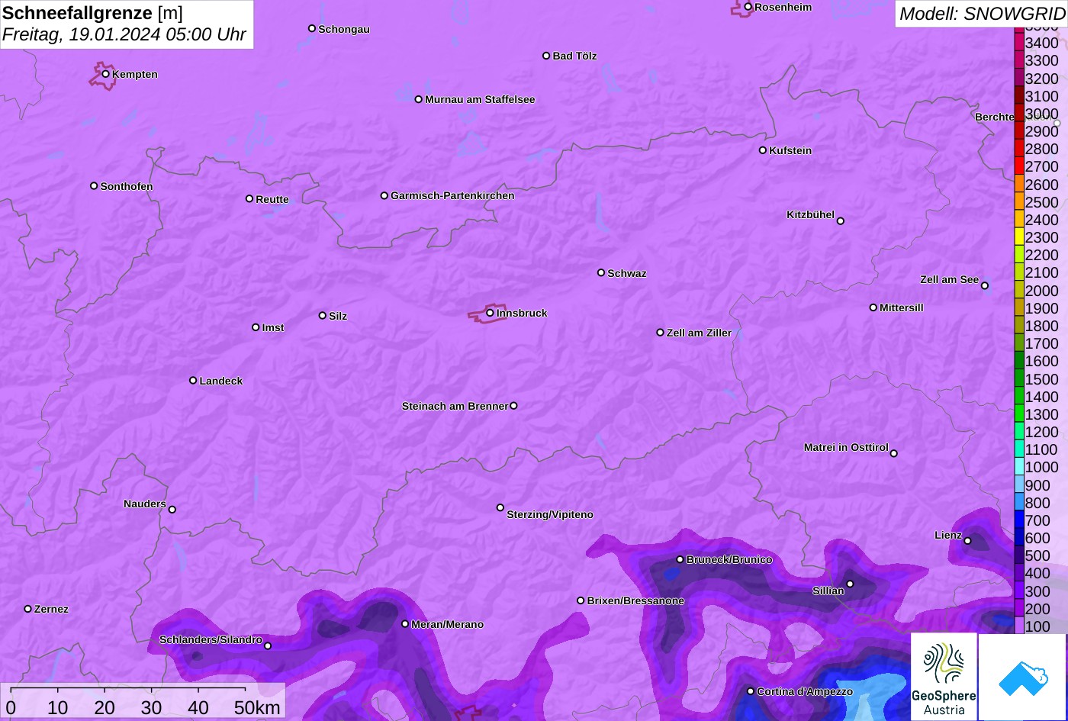The image size is (1068, 721).
Task: Select the Sterzing/Vipiteno location dot
Action: click(x=500, y=507)
